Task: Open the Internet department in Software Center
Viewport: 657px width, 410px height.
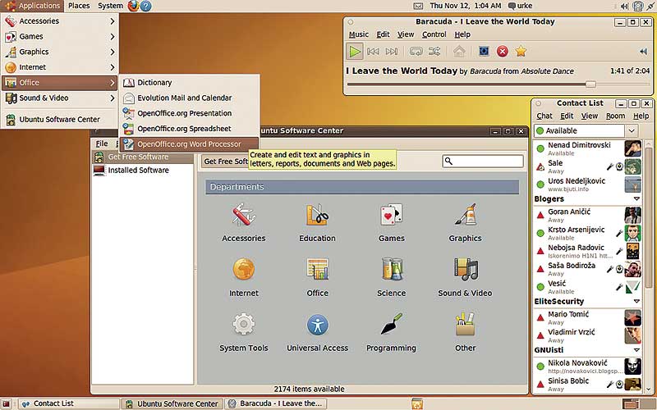Action: pyautogui.click(x=243, y=277)
